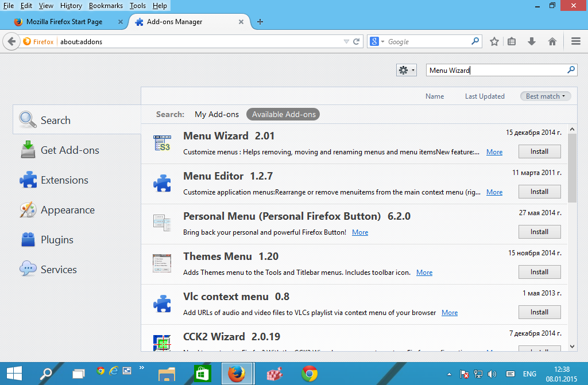Viewport: 588px width, 385px height.
Task: Bookmark this page with the star icon
Action: click(494, 41)
